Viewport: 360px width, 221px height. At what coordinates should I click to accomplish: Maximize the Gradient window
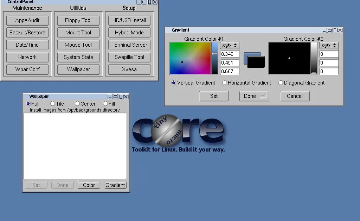point(329,30)
